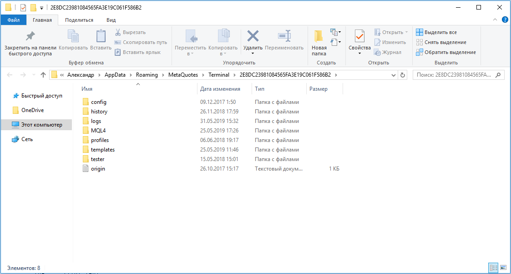Click the New Folder icon
This screenshot has height=274, width=511.
(x=319, y=36)
